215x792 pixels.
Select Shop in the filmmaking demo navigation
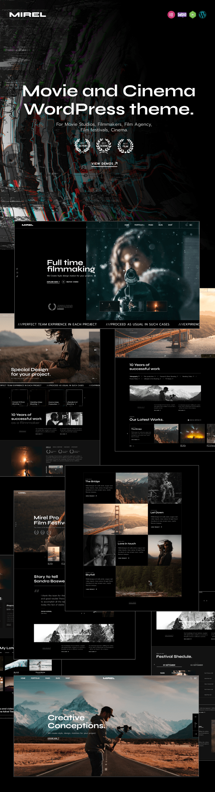[x=170, y=225]
